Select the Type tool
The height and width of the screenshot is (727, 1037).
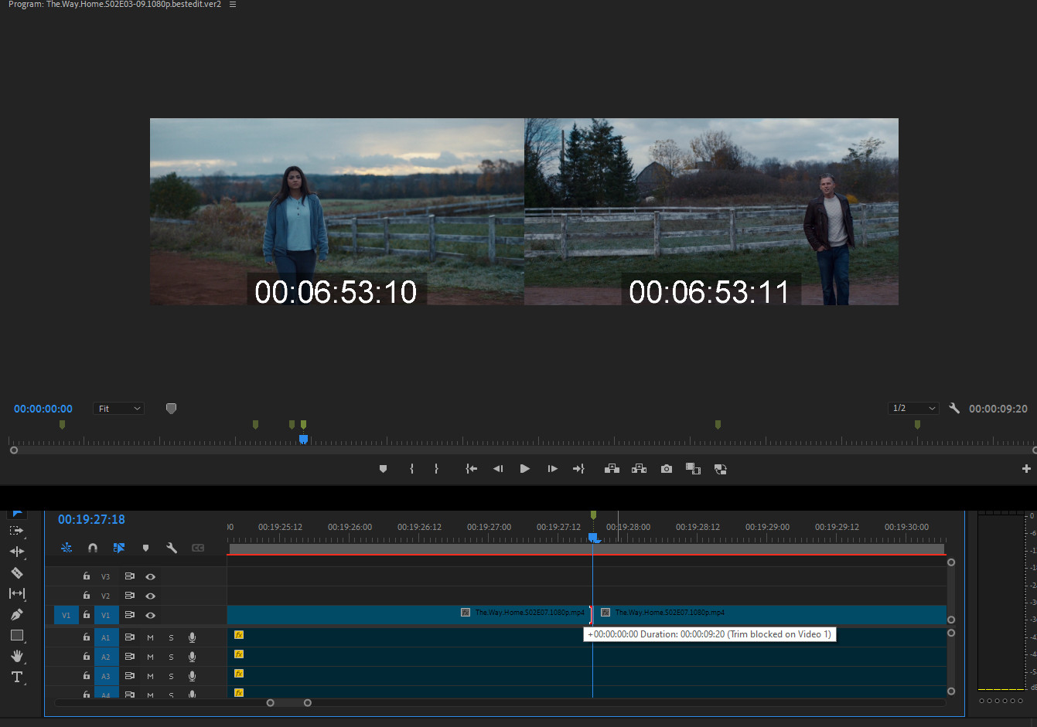[16, 677]
